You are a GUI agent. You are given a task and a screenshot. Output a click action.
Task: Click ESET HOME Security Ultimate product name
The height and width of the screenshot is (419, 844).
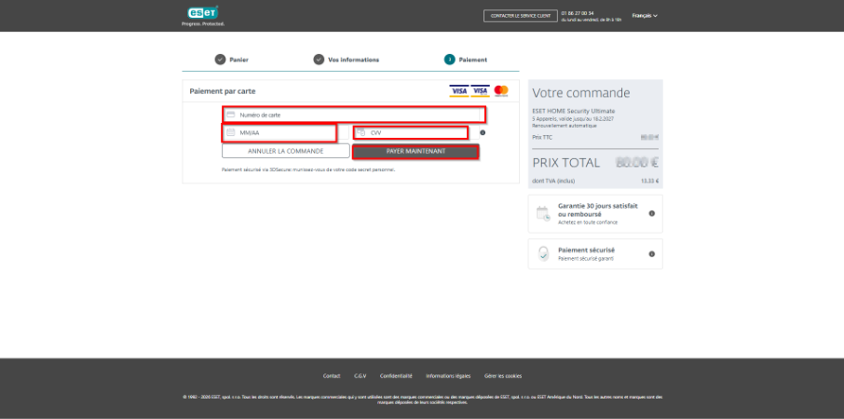coord(573,111)
